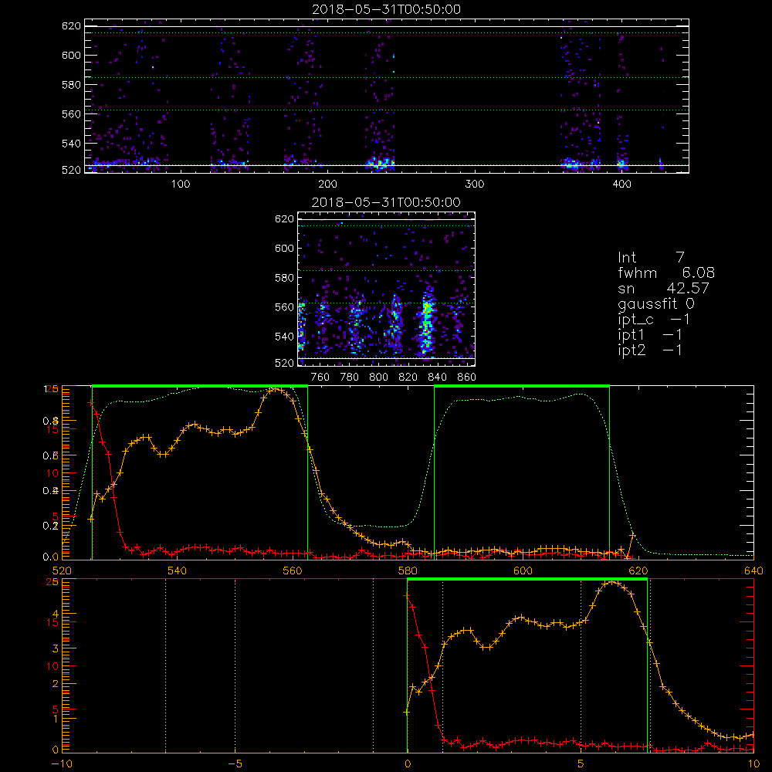Viewport: 772px width, 772px height.
Task: Click x-axis label -5 on the bottom plot
Action: tap(235, 764)
